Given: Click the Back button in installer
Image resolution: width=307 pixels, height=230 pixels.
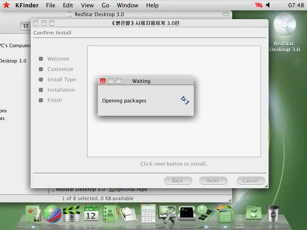Looking at the screenshot, I should 178,181.
